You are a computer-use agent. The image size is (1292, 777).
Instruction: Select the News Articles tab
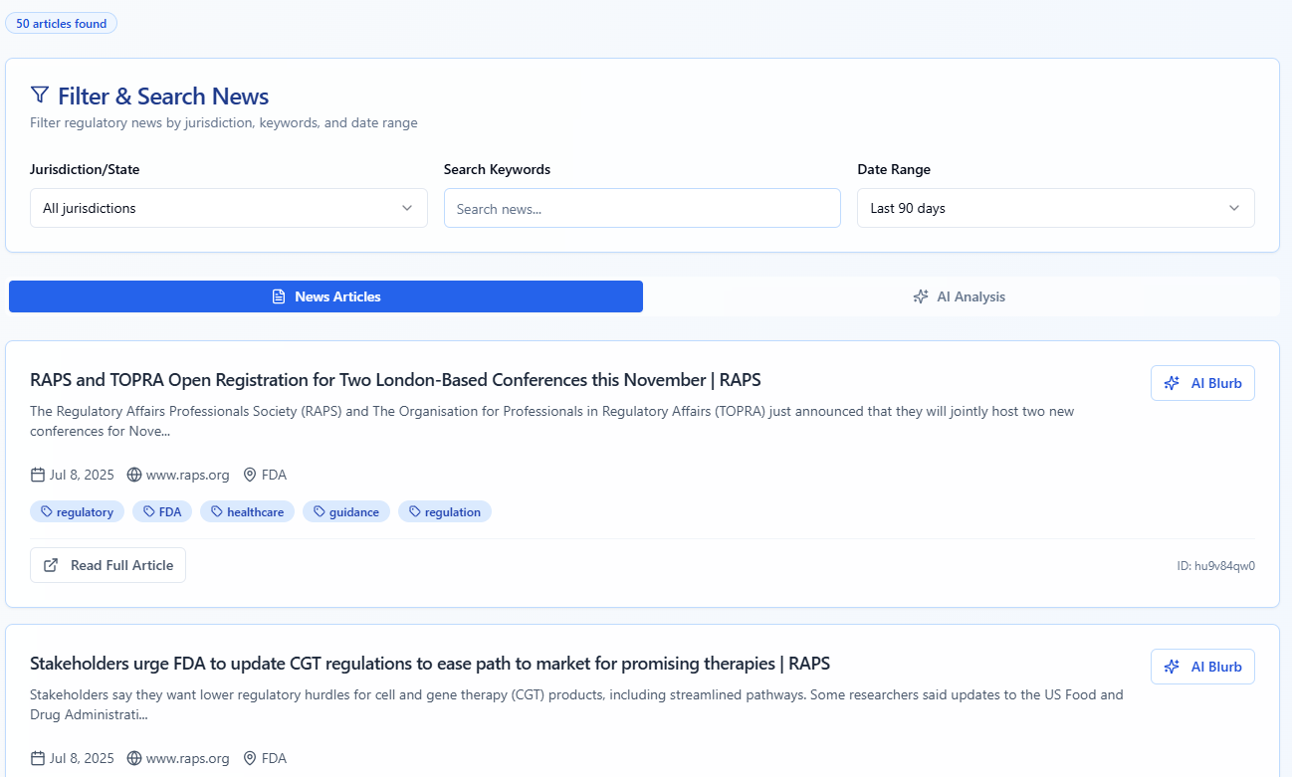coord(325,296)
